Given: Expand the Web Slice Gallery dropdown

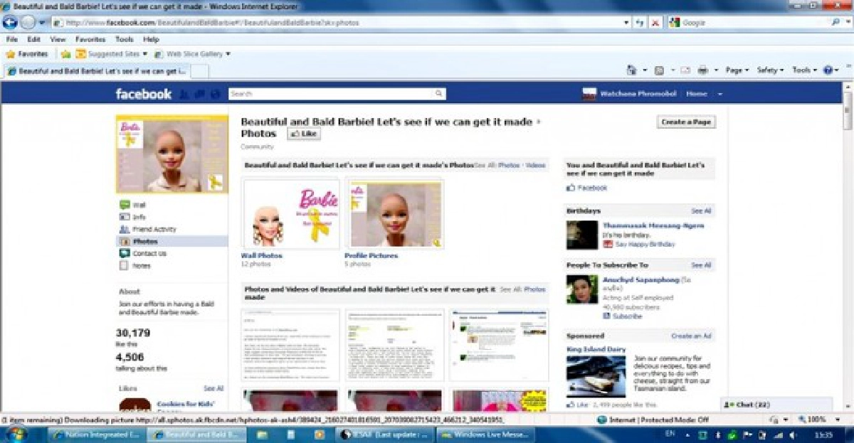Looking at the screenshot, I should (228, 54).
